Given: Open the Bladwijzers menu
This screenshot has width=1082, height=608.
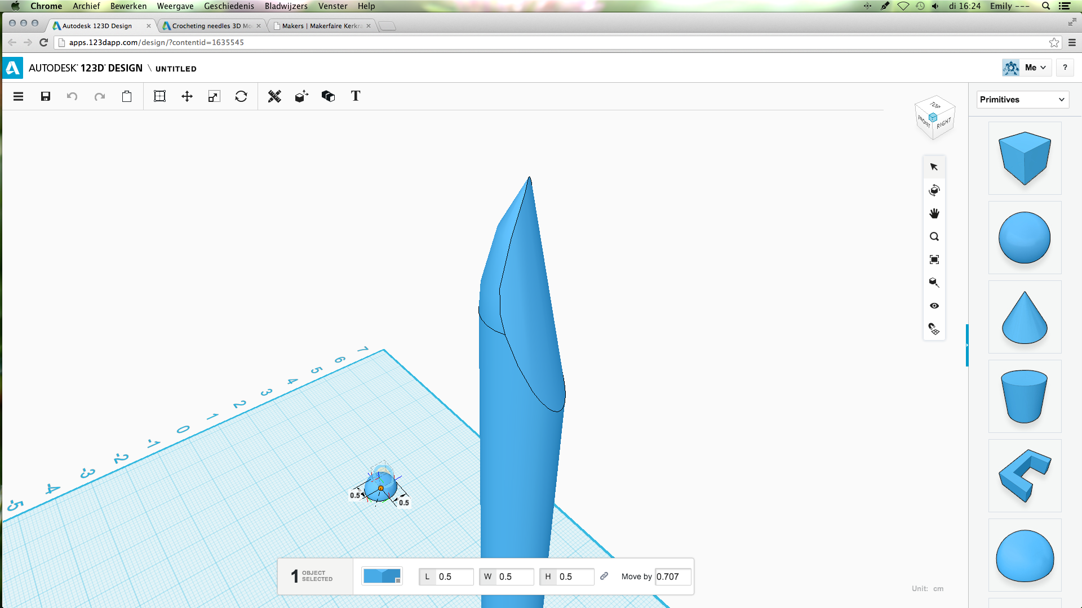Looking at the screenshot, I should 286,6.
